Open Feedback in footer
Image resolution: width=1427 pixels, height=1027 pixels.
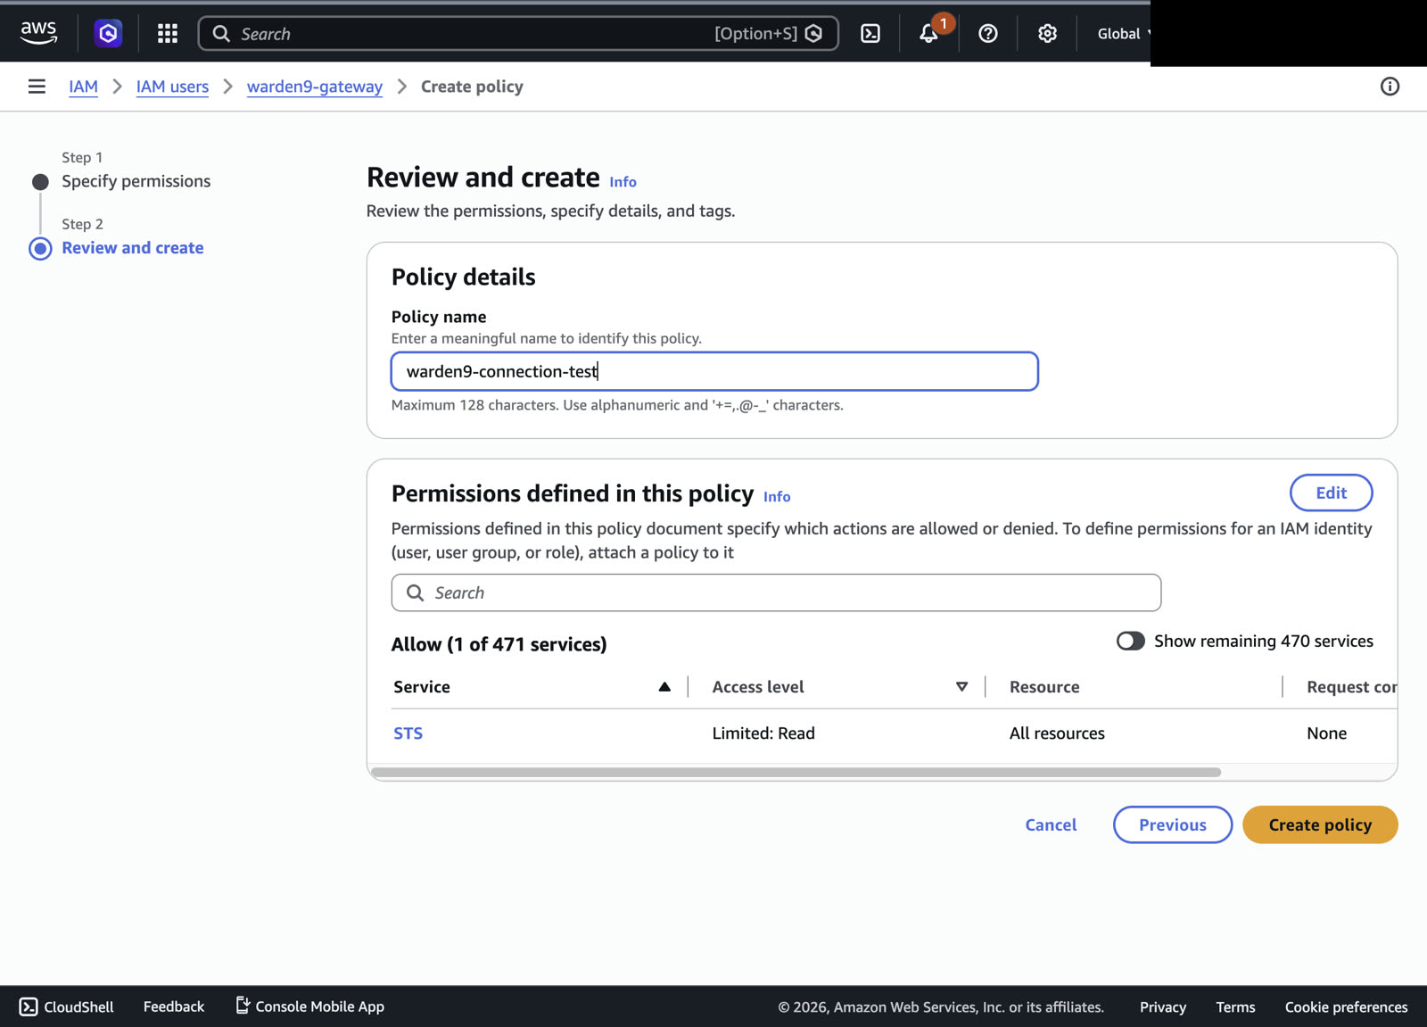174,1006
